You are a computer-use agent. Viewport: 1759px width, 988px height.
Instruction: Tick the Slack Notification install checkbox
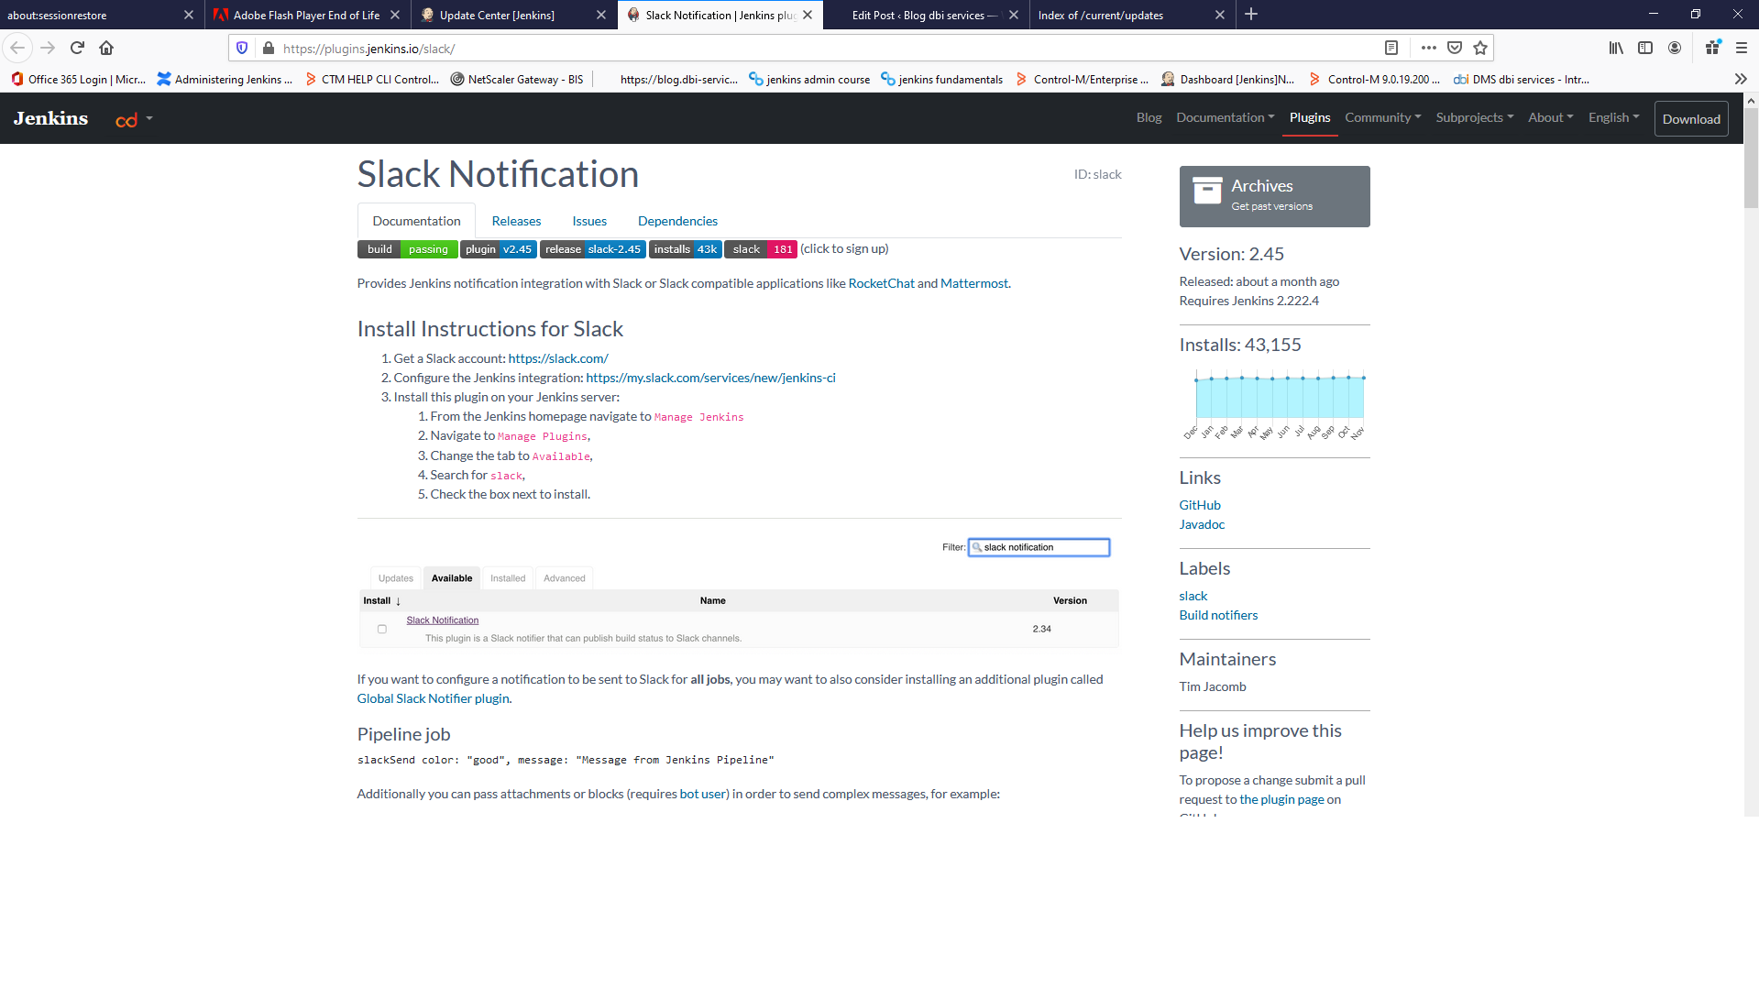click(x=382, y=629)
